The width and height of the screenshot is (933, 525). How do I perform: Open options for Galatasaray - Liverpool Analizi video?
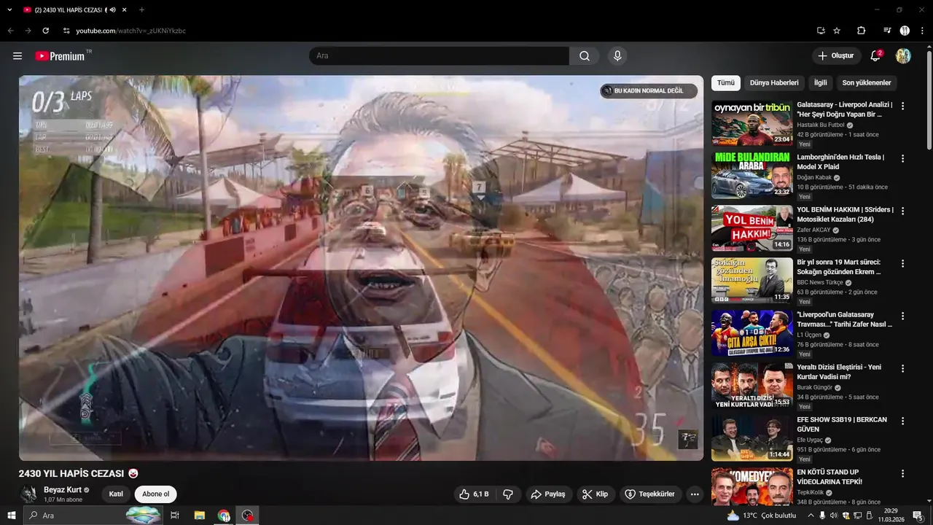click(903, 106)
